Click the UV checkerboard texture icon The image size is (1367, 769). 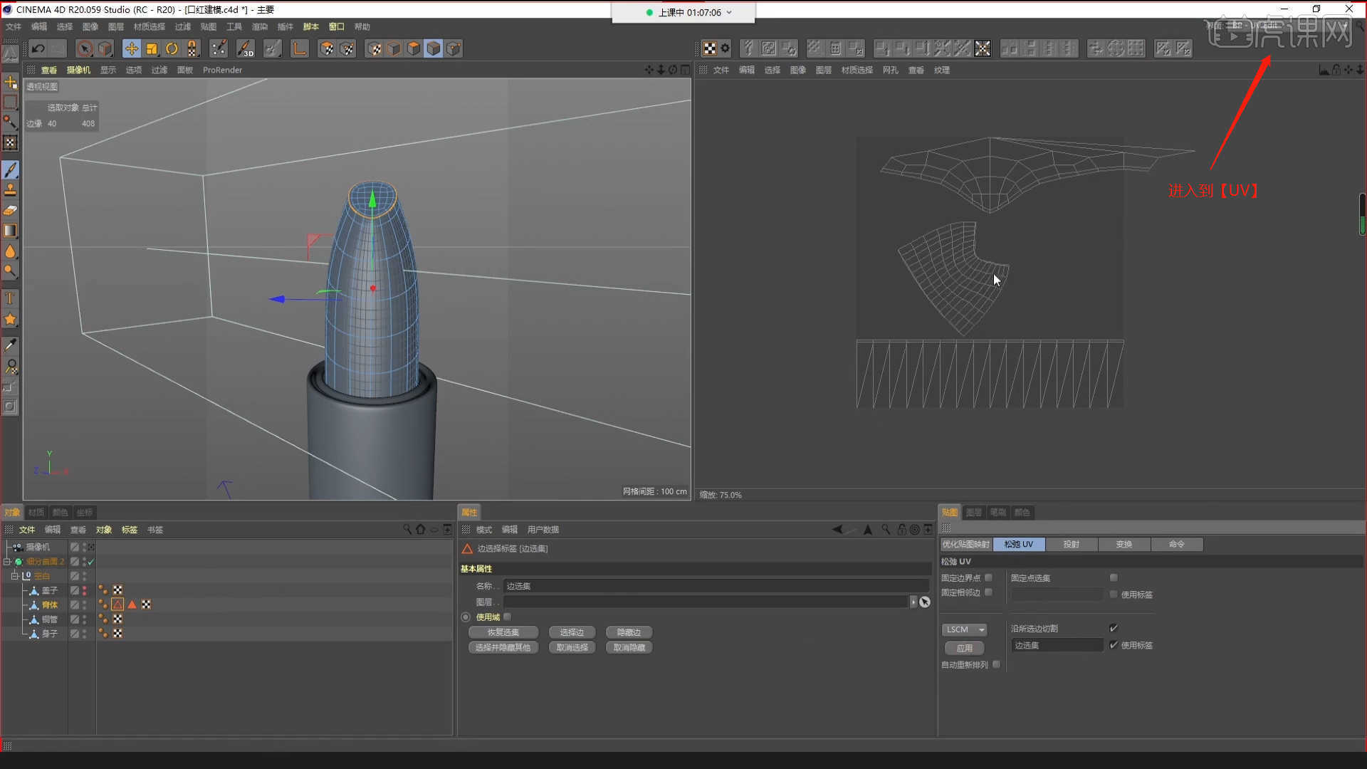[710, 48]
